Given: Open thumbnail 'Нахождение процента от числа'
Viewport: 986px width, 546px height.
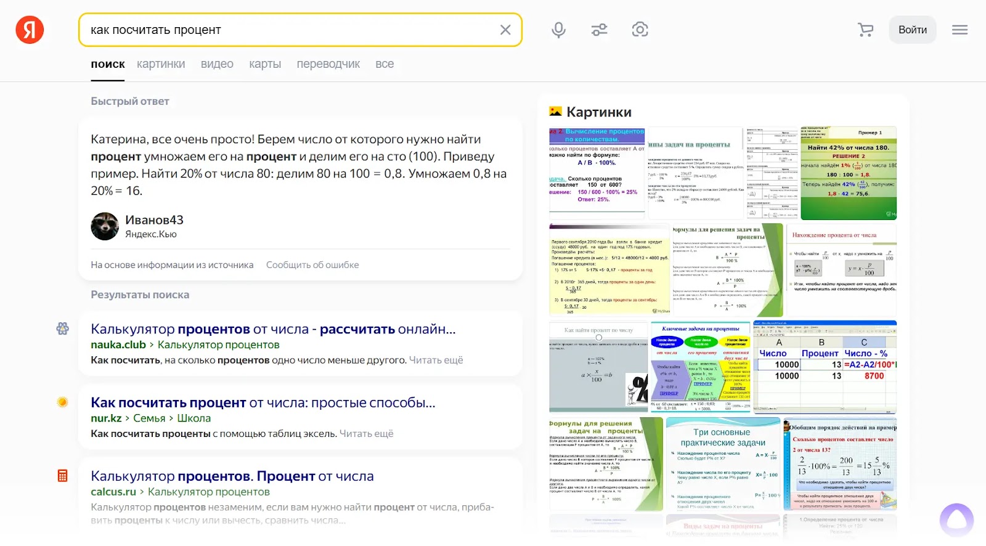Looking at the screenshot, I should [842, 270].
